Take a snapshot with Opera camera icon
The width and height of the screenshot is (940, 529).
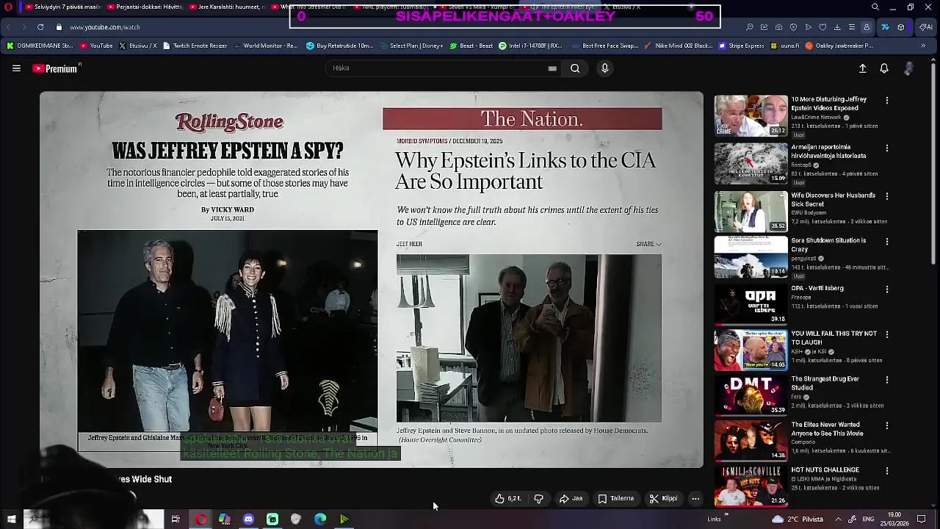coord(778,27)
